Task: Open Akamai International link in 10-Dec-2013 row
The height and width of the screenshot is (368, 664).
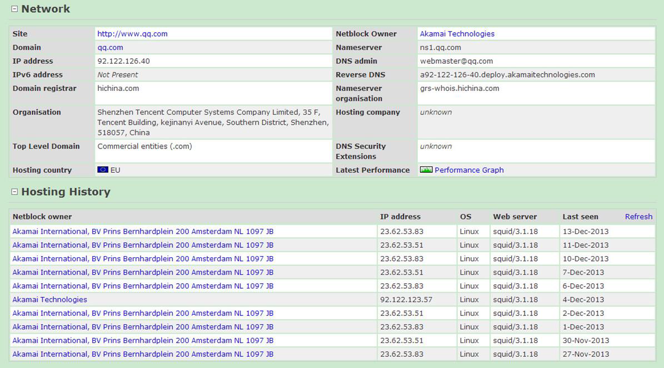Action: (x=143, y=259)
